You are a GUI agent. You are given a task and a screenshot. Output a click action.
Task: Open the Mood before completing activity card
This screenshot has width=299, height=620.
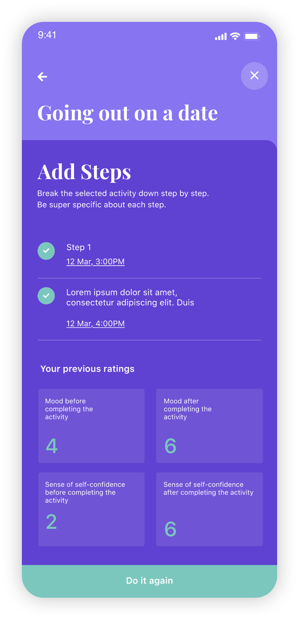(x=92, y=426)
